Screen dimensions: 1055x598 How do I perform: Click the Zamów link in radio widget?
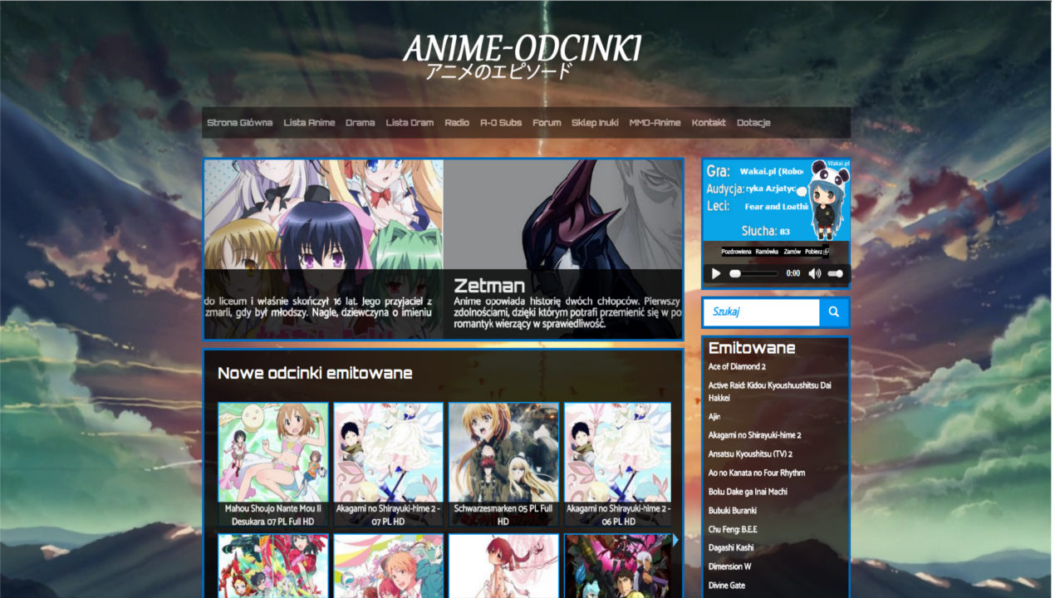792,252
